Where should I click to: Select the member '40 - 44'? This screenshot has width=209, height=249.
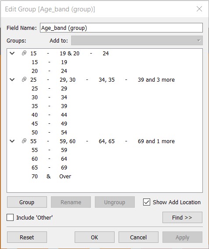tap(49, 115)
